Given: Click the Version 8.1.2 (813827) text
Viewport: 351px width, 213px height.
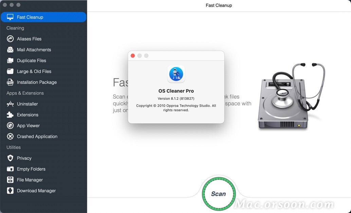Looking at the screenshot, I should coord(176,98).
